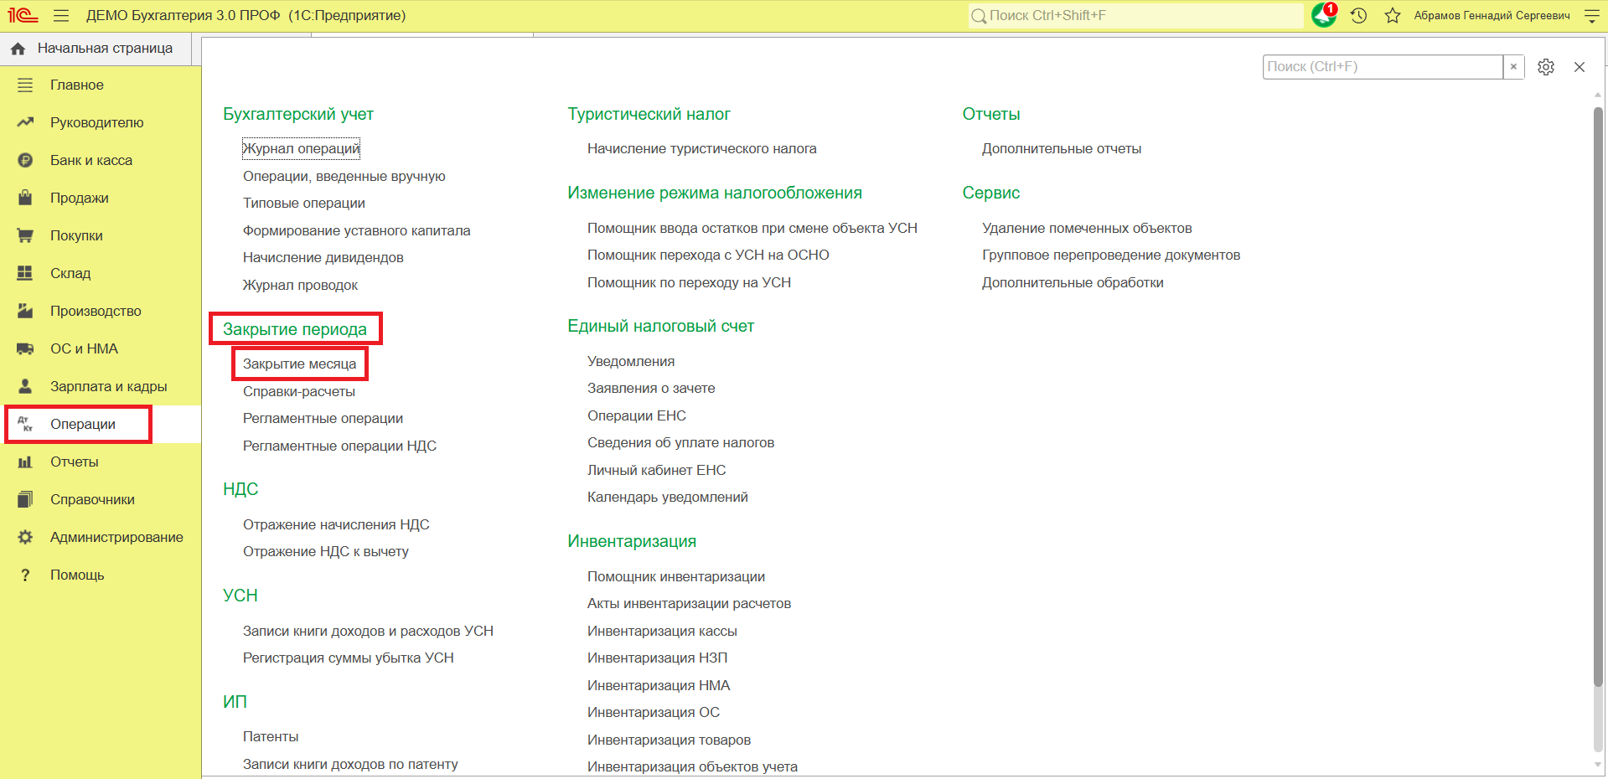Viewport: 1608px width, 779px height.
Task: Open Заявления о зачете
Action: pos(651,388)
